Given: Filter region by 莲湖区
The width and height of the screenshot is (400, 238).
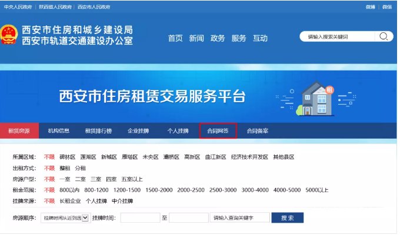Looking at the screenshot, I should click(88, 157).
